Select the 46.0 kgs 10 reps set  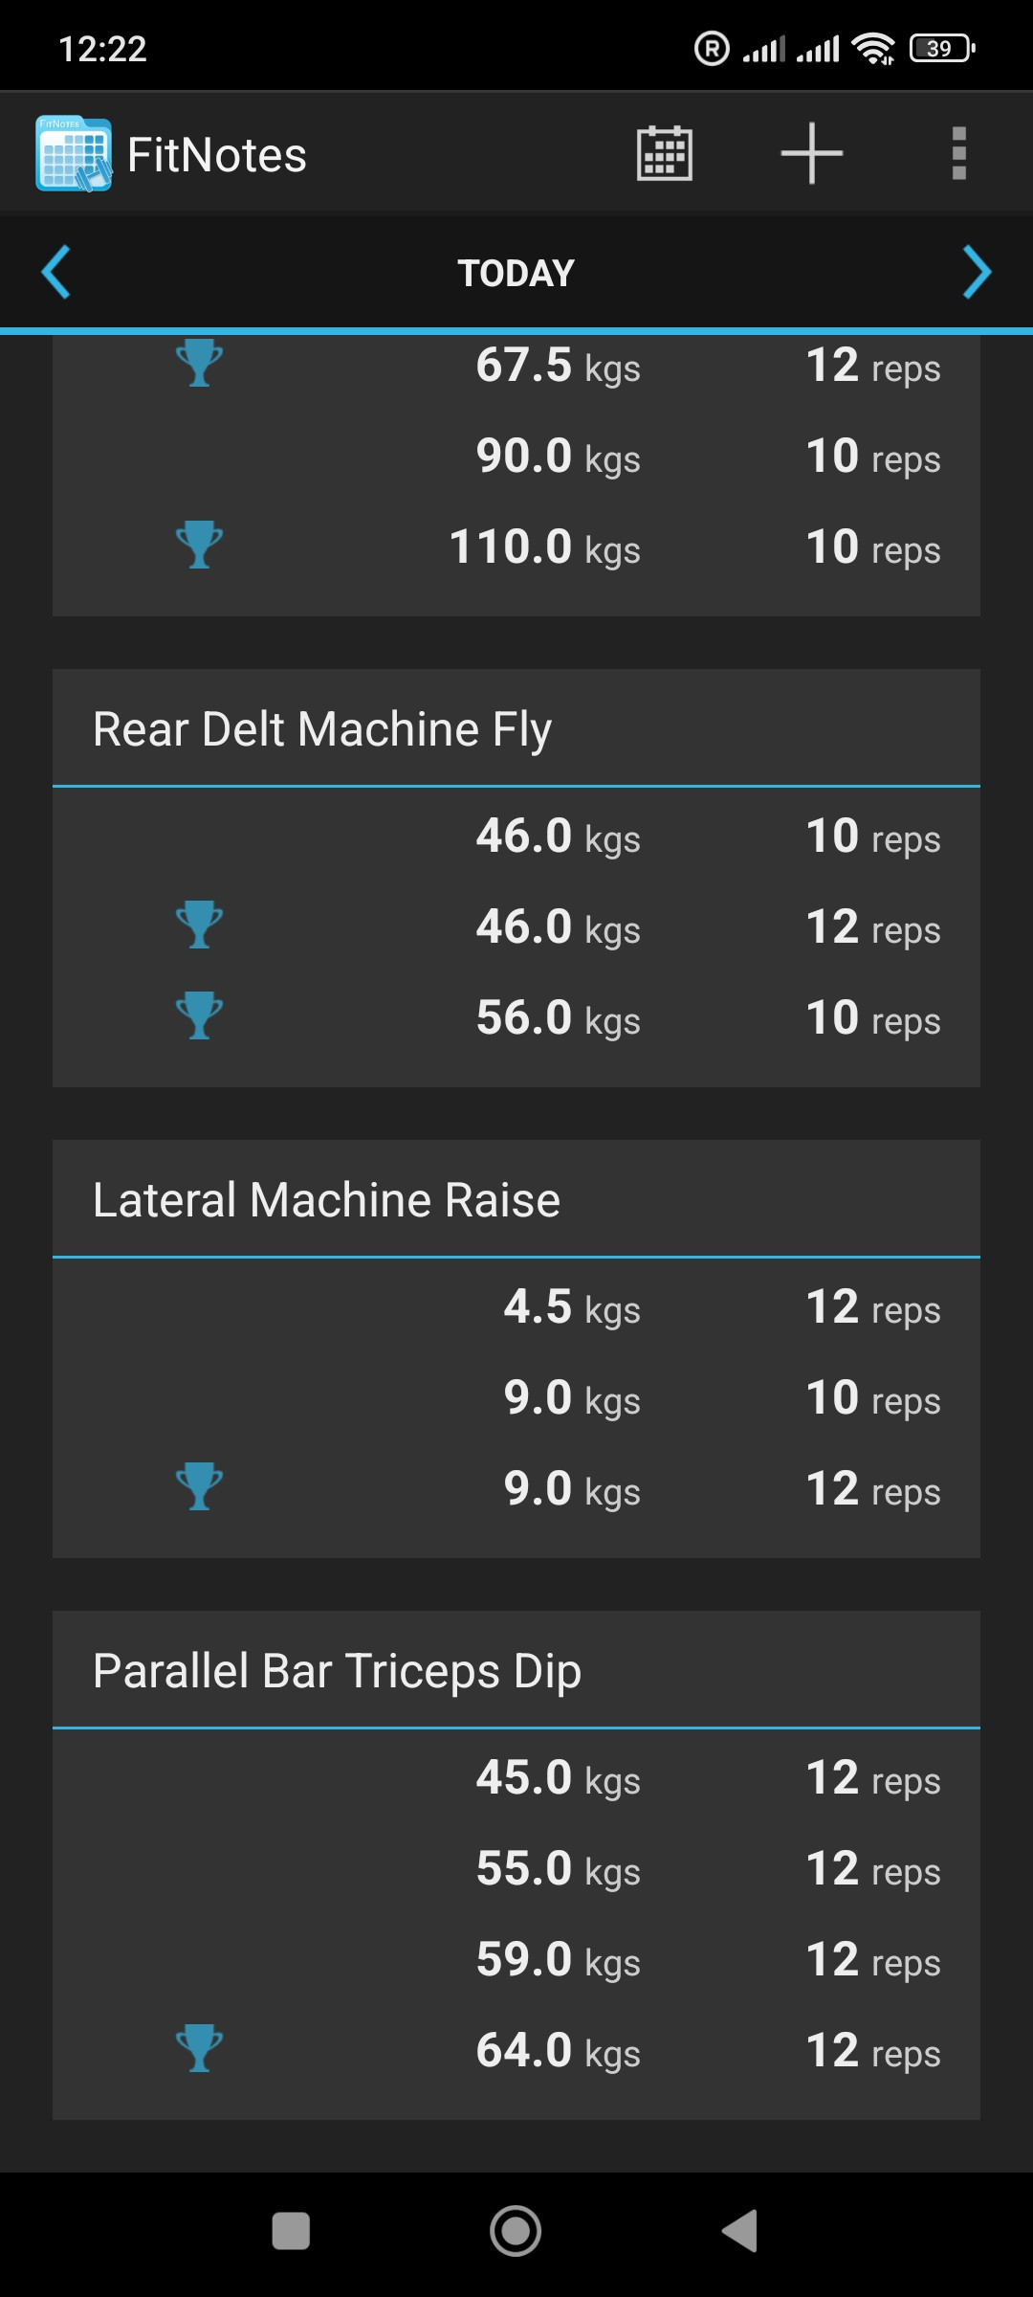pos(516,836)
